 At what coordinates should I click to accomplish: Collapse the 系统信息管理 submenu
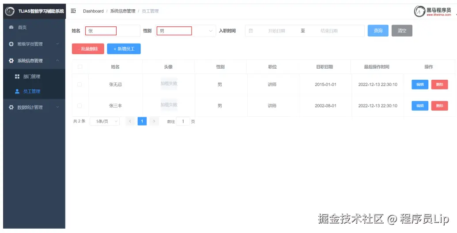pos(57,60)
